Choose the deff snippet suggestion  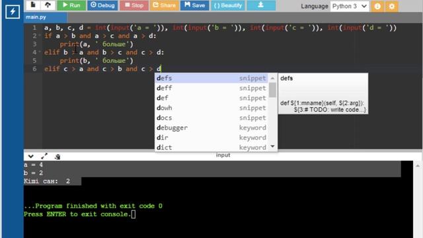point(211,88)
